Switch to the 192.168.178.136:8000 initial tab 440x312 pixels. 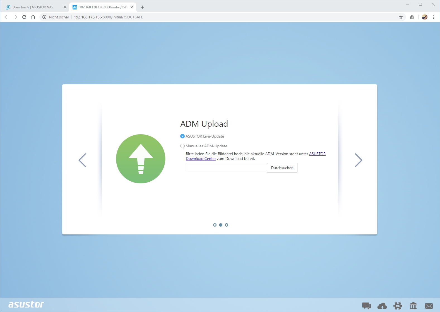(103, 7)
